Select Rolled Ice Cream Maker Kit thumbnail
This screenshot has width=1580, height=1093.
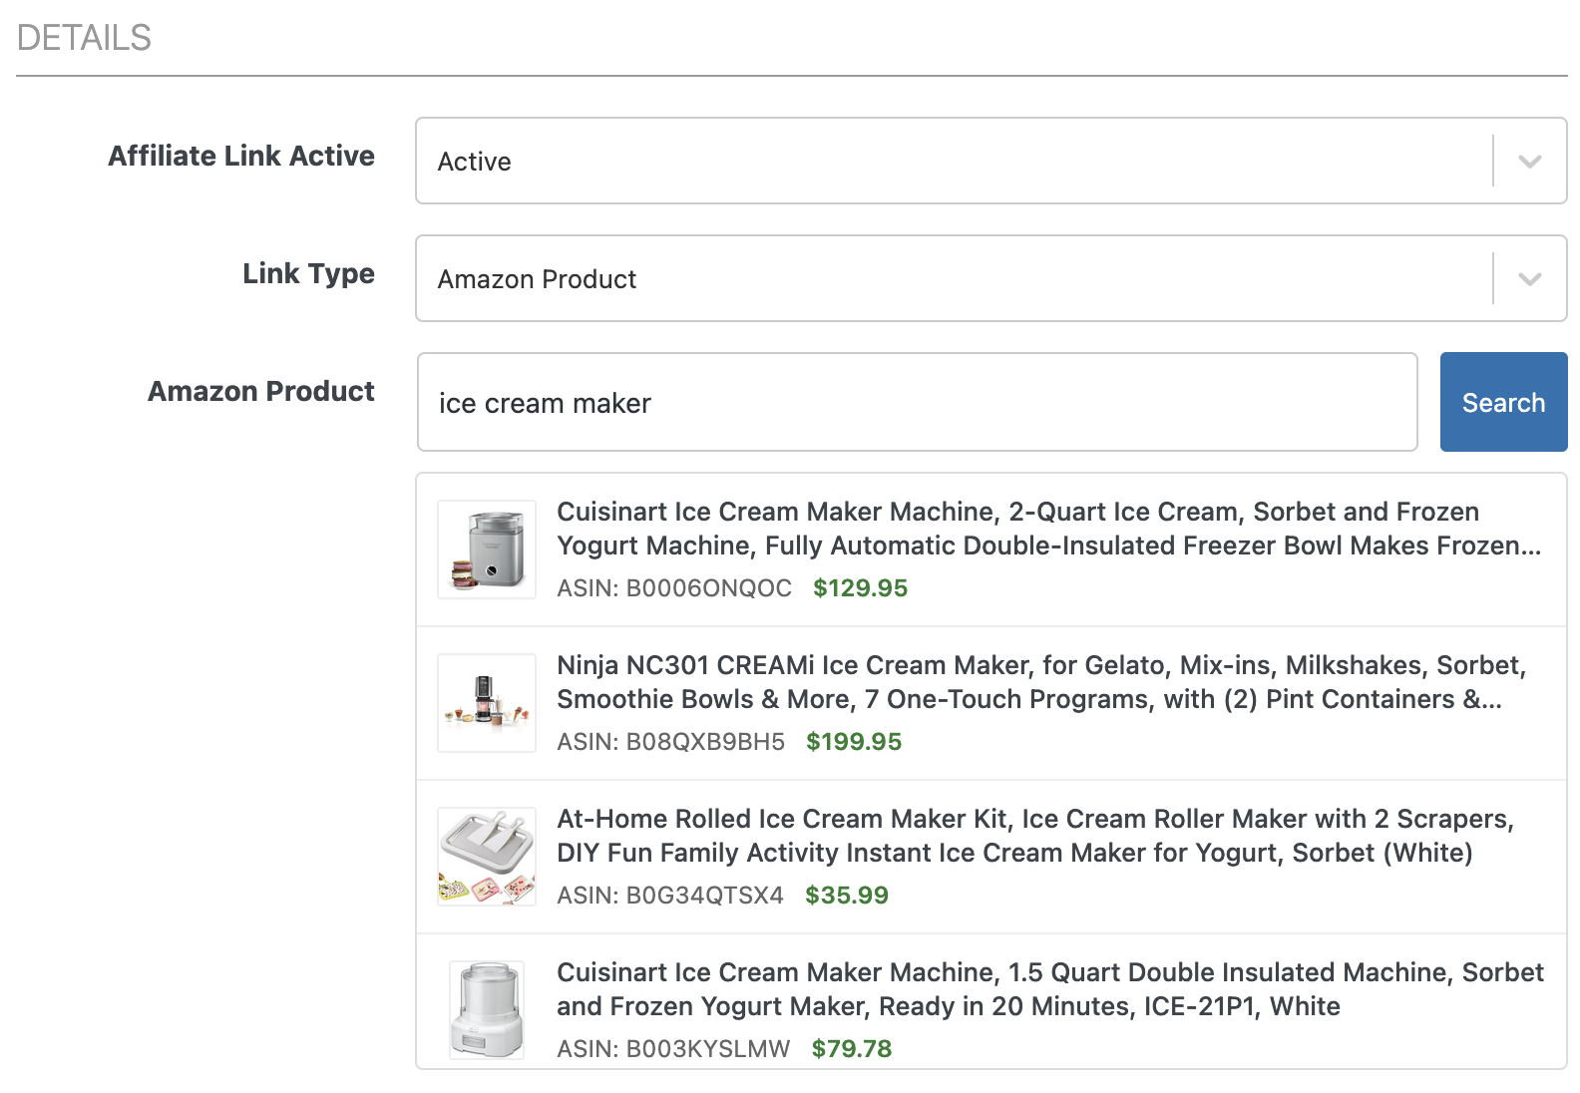(487, 857)
